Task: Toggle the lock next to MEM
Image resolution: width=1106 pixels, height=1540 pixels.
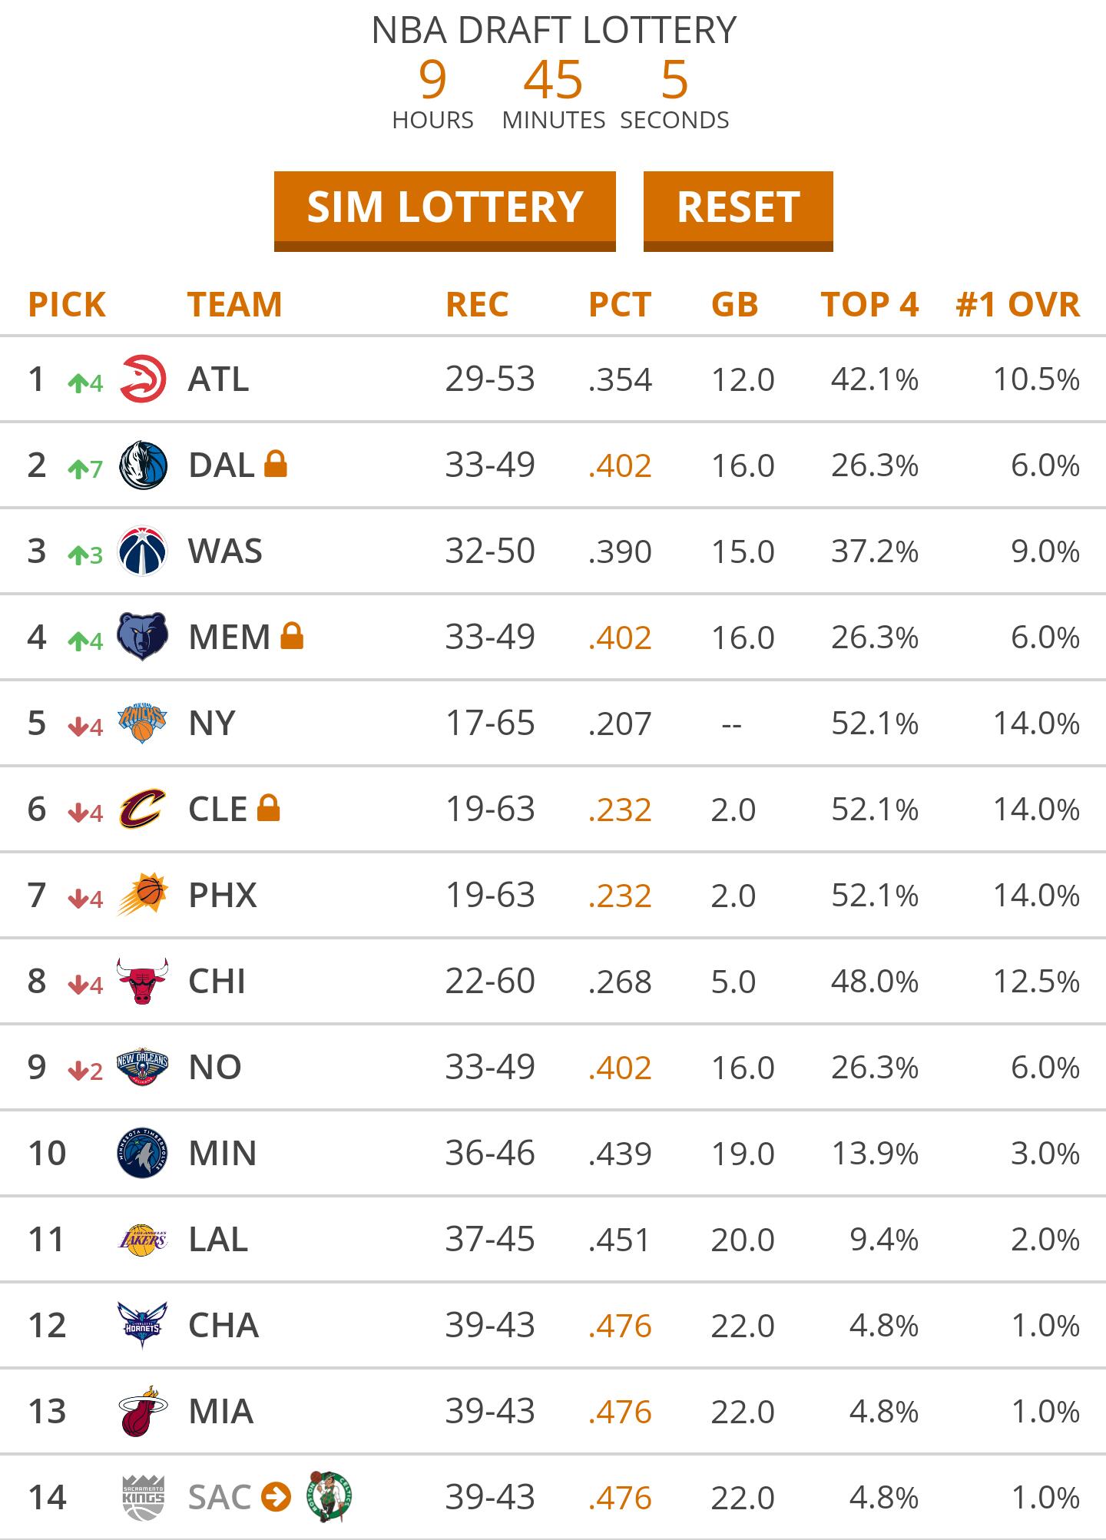Action: click(292, 636)
